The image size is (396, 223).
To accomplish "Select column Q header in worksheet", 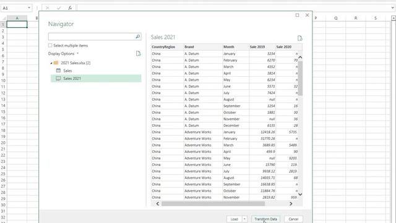I will click(x=335, y=18).
